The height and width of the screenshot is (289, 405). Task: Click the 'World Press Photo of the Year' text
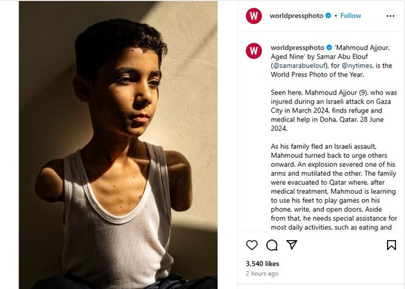click(317, 75)
